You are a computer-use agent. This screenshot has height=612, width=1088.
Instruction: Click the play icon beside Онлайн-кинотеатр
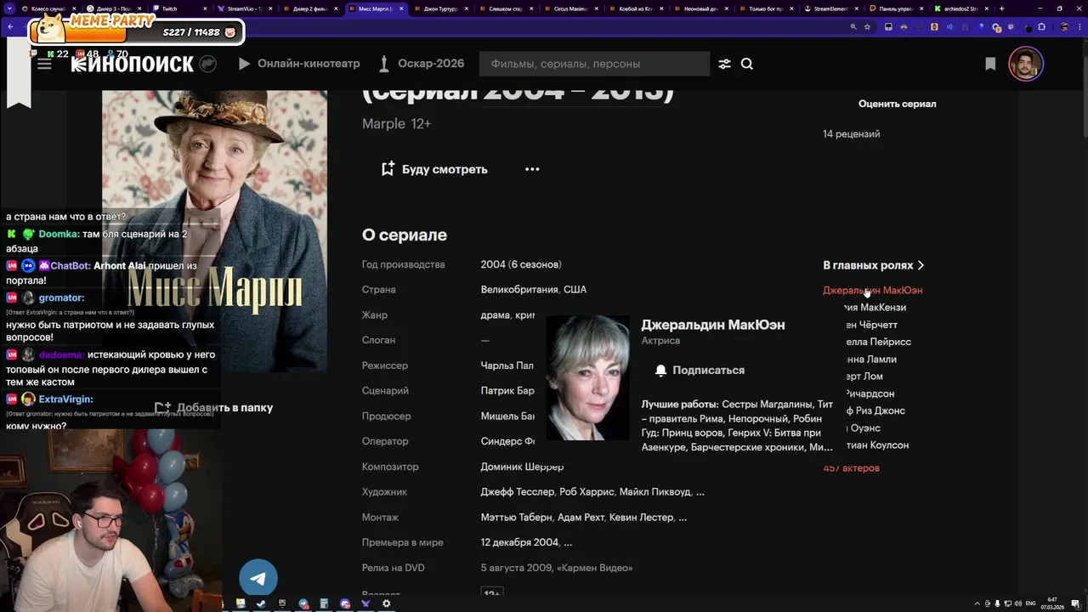[244, 64]
